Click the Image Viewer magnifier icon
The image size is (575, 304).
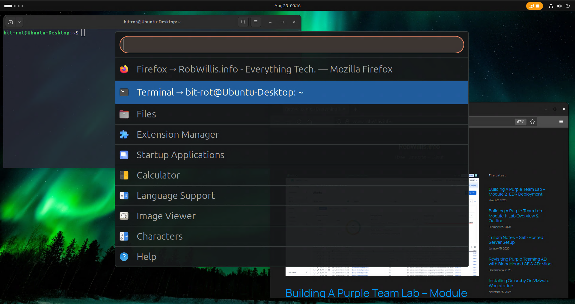pyautogui.click(x=124, y=216)
